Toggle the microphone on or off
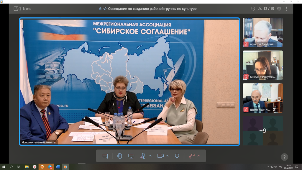The image size is (302, 170). [x=143, y=156]
